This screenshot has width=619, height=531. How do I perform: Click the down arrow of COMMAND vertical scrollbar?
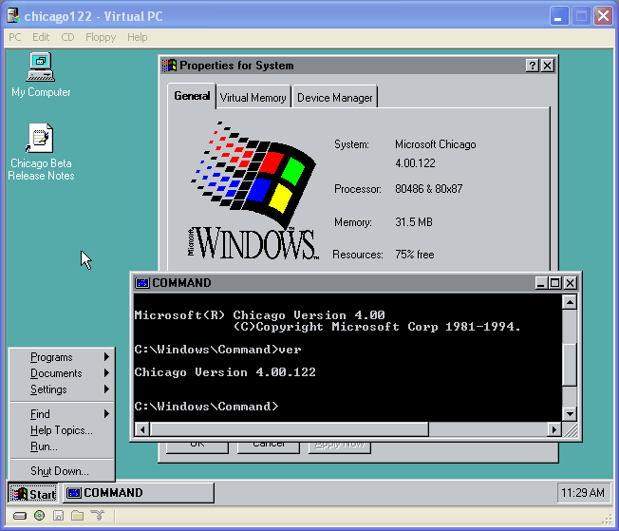click(570, 413)
